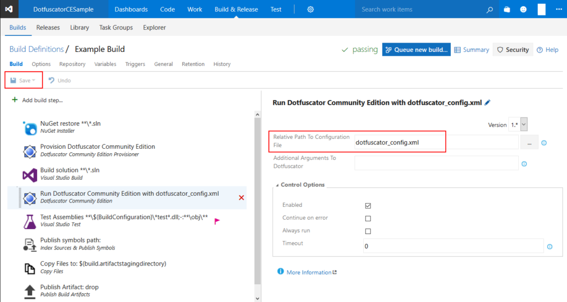Click the Security button
This screenshot has height=302, width=567.
pos(513,49)
